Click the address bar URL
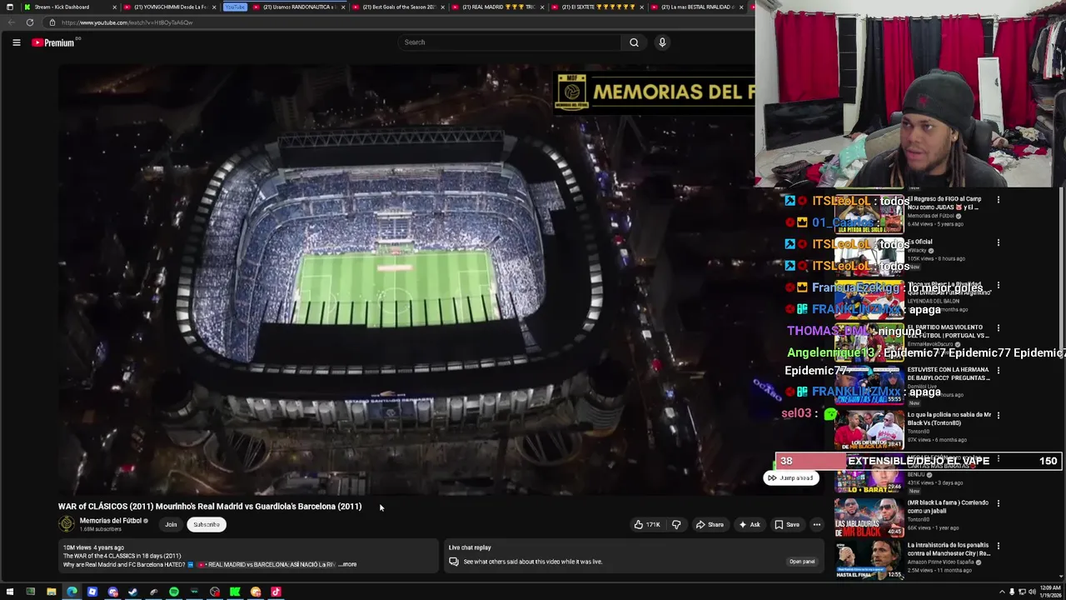 [127, 22]
